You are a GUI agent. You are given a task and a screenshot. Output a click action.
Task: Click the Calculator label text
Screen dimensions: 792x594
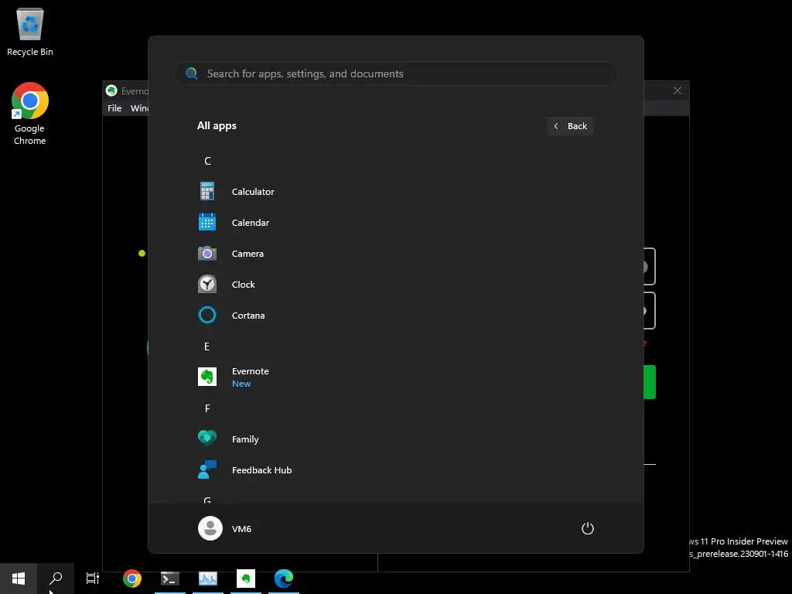coord(253,192)
